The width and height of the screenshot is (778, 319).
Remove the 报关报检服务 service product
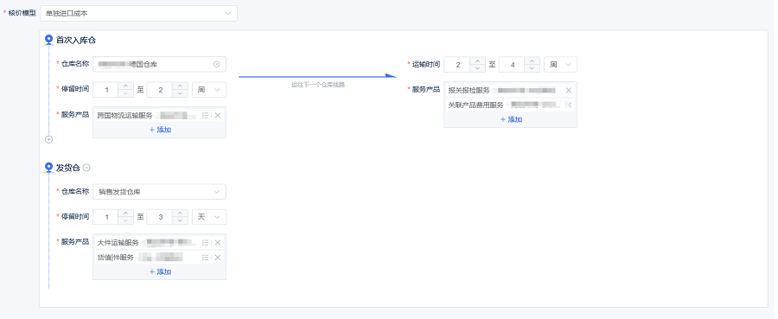pyautogui.click(x=569, y=90)
